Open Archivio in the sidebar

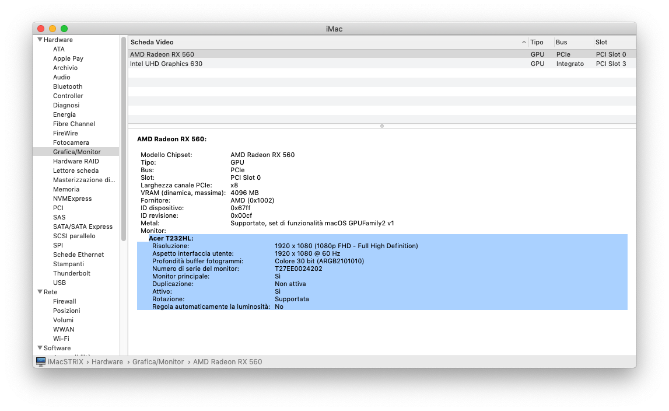tap(65, 68)
